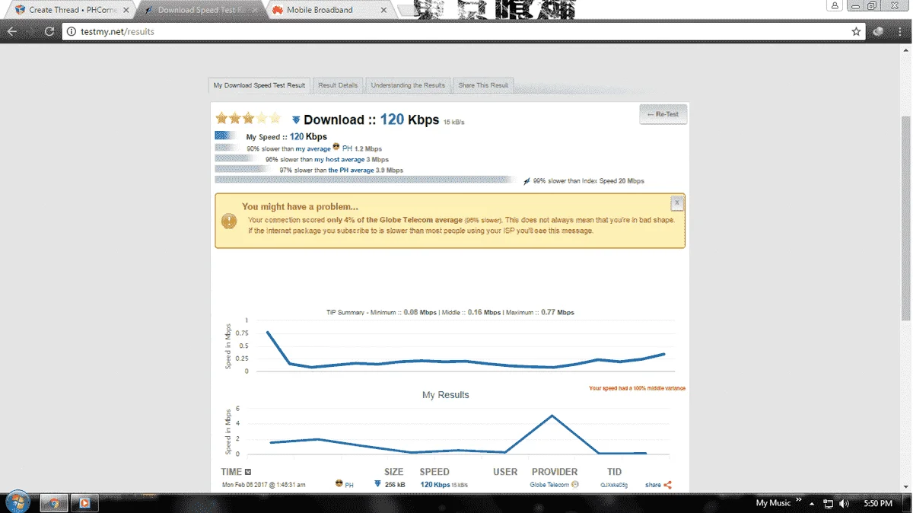Click the warning exclamation icon

pyautogui.click(x=229, y=221)
